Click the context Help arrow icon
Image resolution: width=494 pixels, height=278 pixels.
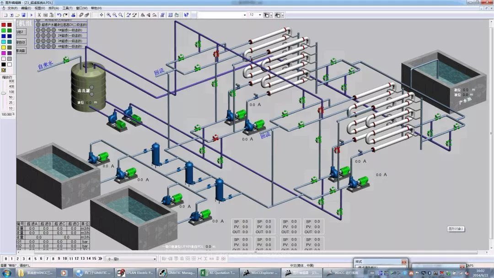tap(186, 15)
